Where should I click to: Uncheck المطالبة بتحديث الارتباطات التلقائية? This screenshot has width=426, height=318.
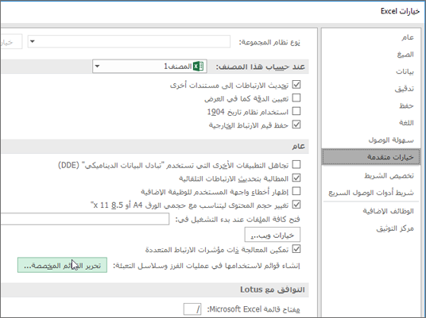[296, 178]
